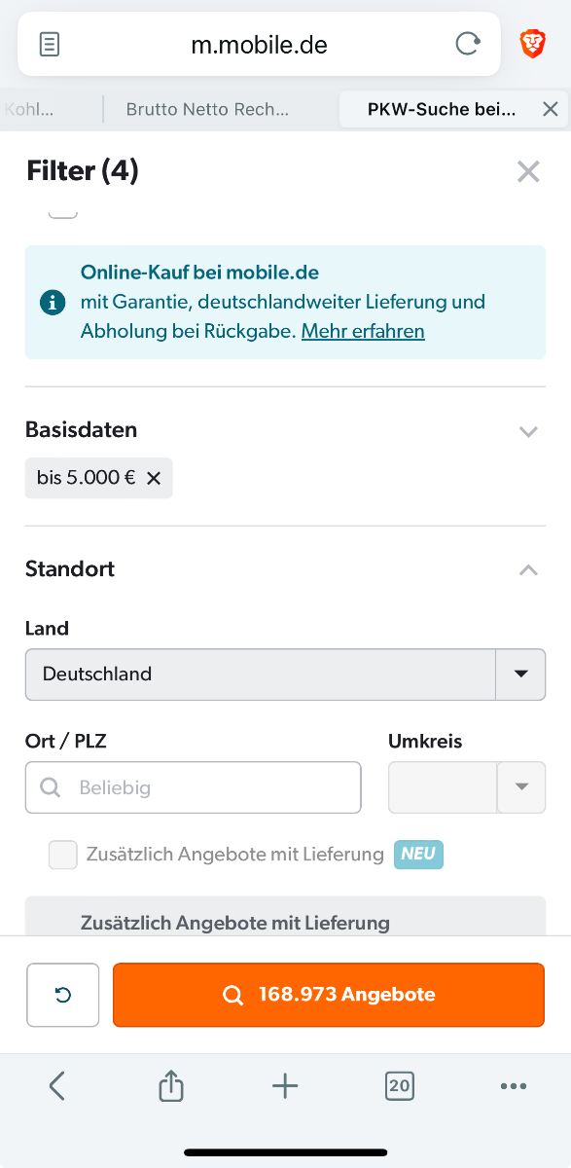Toggle 'Zusätzlich Angebote mit Lieferung' checkbox
The image size is (571, 1168).
point(63,855)
